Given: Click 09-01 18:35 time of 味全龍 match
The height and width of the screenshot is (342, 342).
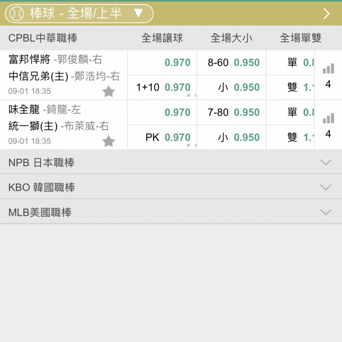Looking at the screenshot, I should pyautogui.click(x=29, y=141).
